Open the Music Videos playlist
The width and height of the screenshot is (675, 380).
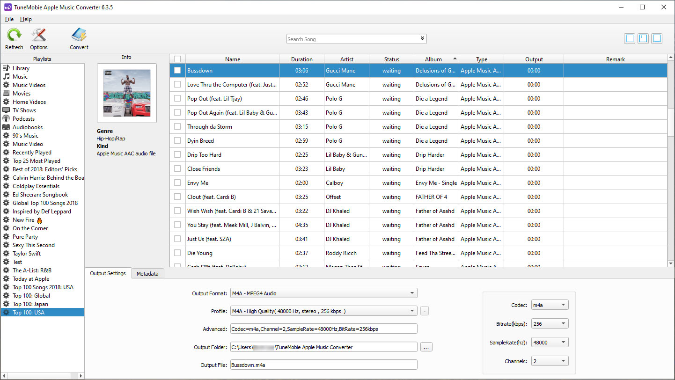29,85
